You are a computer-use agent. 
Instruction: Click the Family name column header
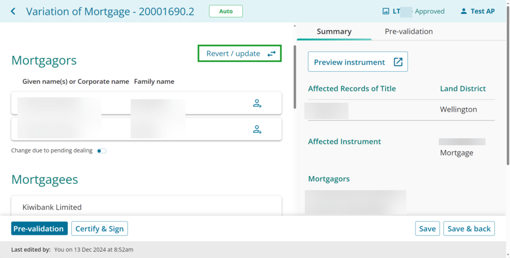(154, 82)
